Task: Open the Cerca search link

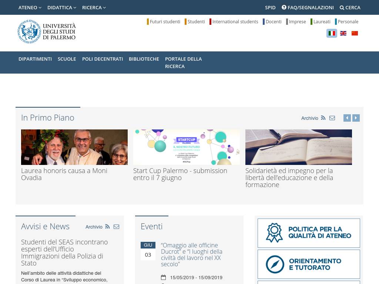Action: (x=350, y=7)
